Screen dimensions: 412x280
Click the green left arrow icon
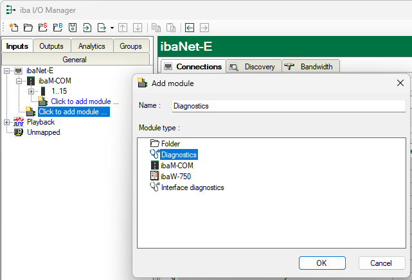point(190,28)
